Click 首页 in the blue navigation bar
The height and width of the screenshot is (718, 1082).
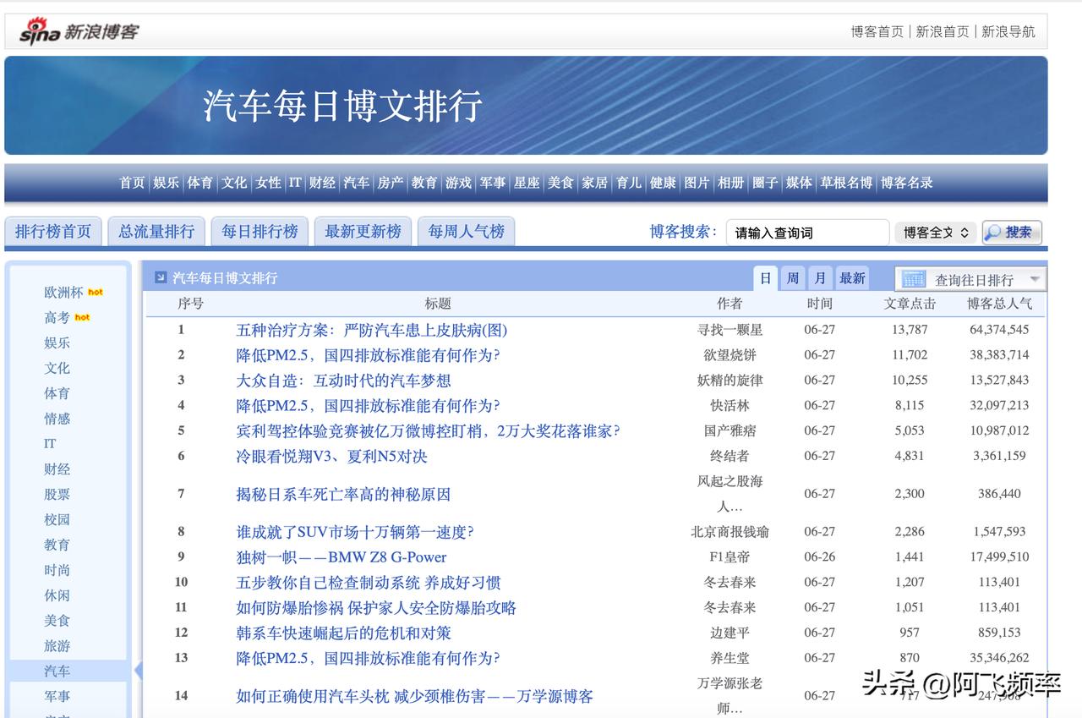pos(132,183)
